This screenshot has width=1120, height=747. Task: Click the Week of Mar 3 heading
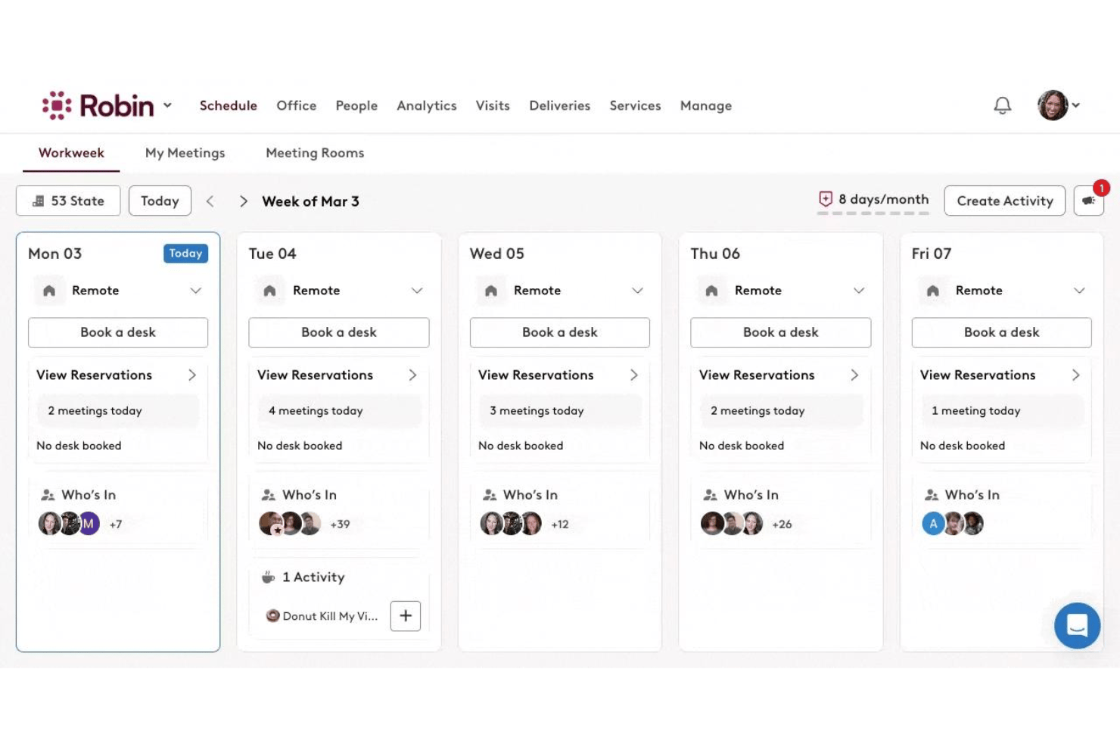[310, 201]
